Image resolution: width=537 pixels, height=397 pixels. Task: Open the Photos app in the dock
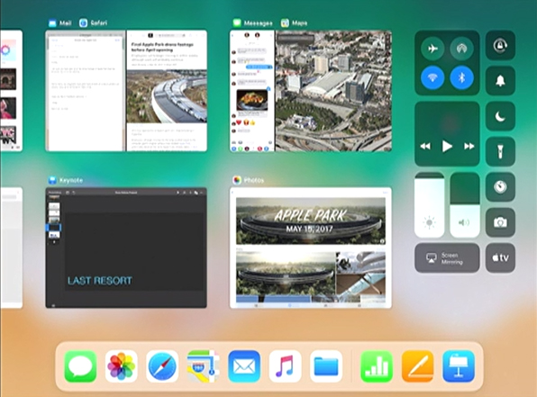122,366
